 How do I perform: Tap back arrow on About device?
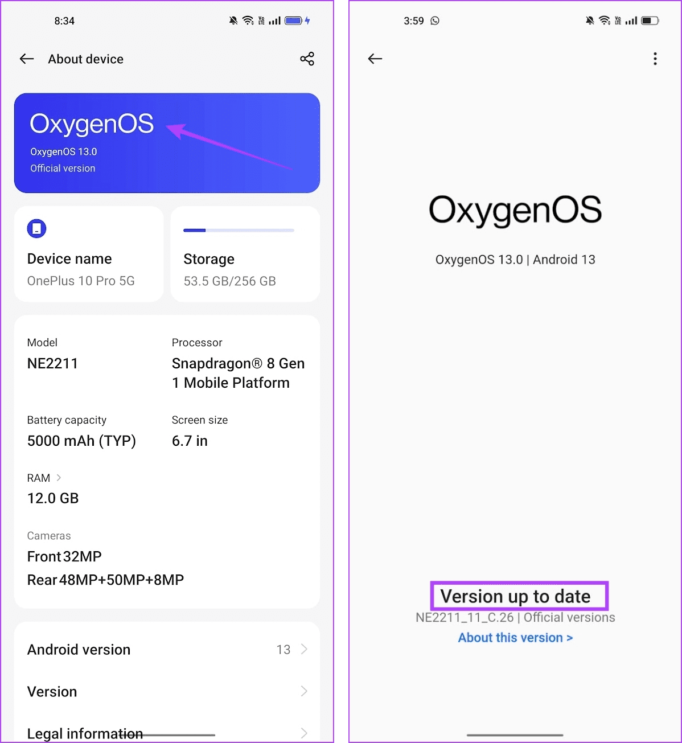[27, 59]
